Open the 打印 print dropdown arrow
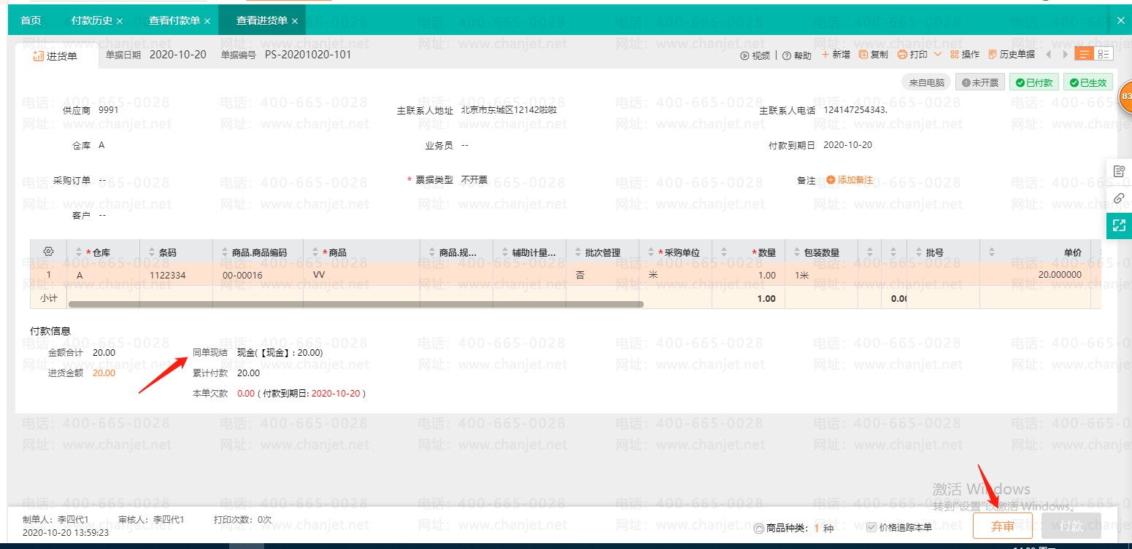Image resolution: width=1132 pixels, height=549 pixels. click(939, 55)
